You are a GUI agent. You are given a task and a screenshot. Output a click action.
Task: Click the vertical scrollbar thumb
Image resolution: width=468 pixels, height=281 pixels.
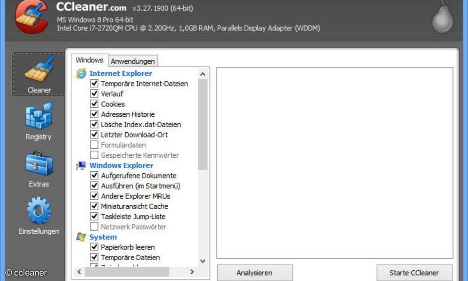pyautogui.click(x=202, y=124)
